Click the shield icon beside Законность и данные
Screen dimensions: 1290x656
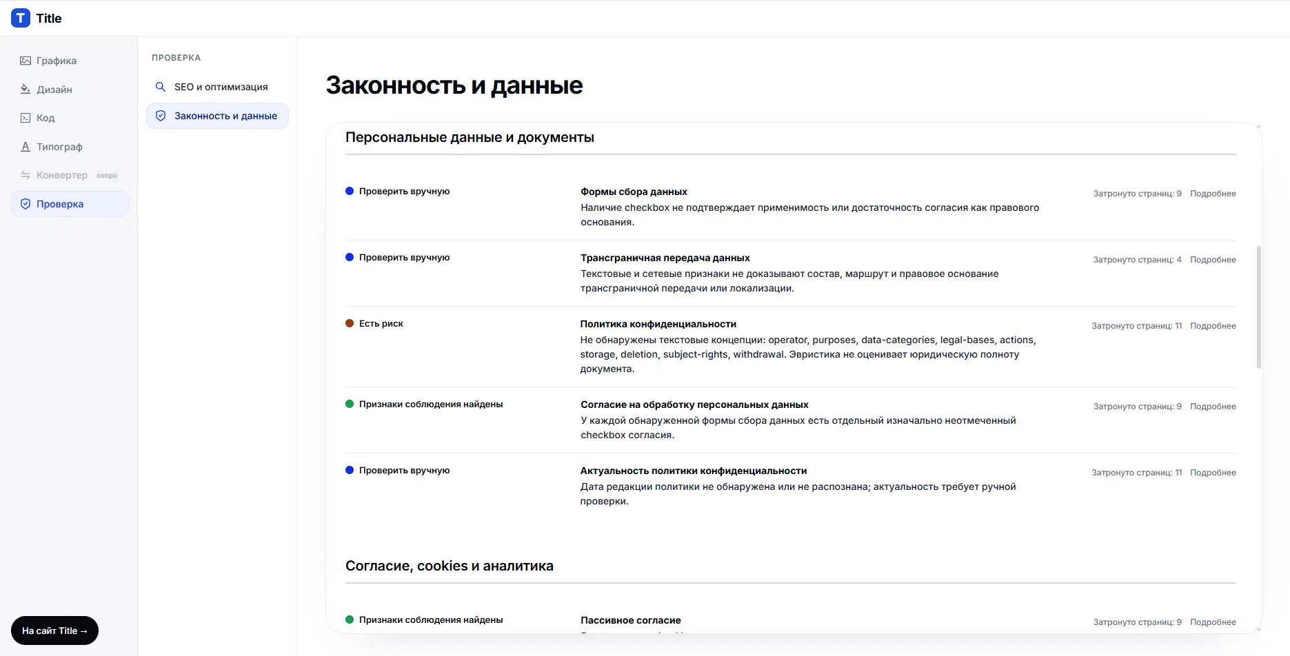tap(161, 116)
